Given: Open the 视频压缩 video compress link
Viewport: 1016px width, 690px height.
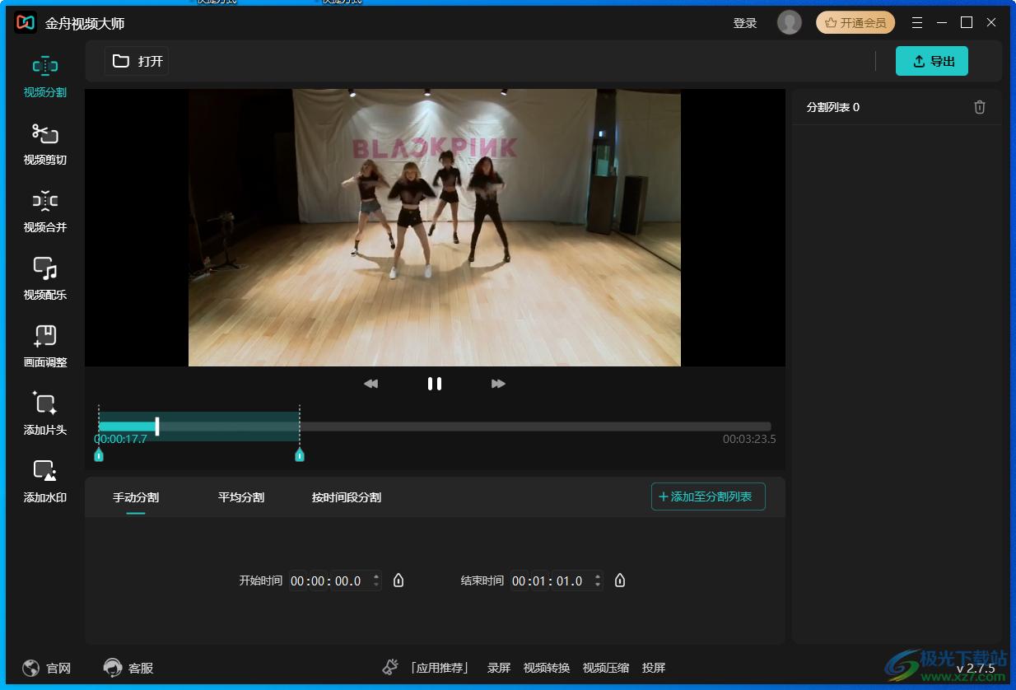Looking at the screenshot, I should click(x=606, y=668).
